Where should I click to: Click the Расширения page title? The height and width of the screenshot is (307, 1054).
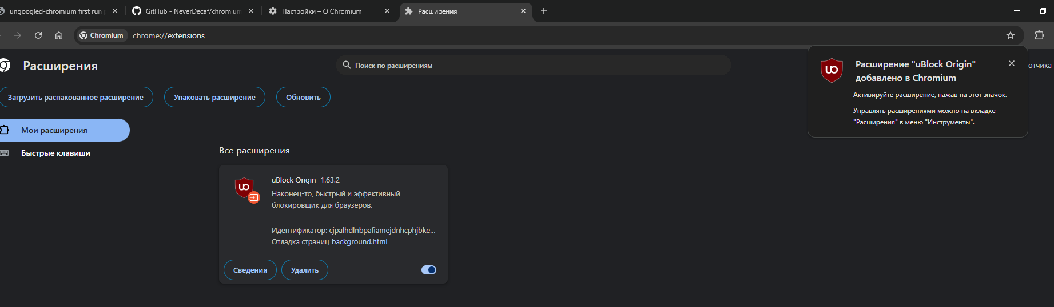click(x=60, y=66)
